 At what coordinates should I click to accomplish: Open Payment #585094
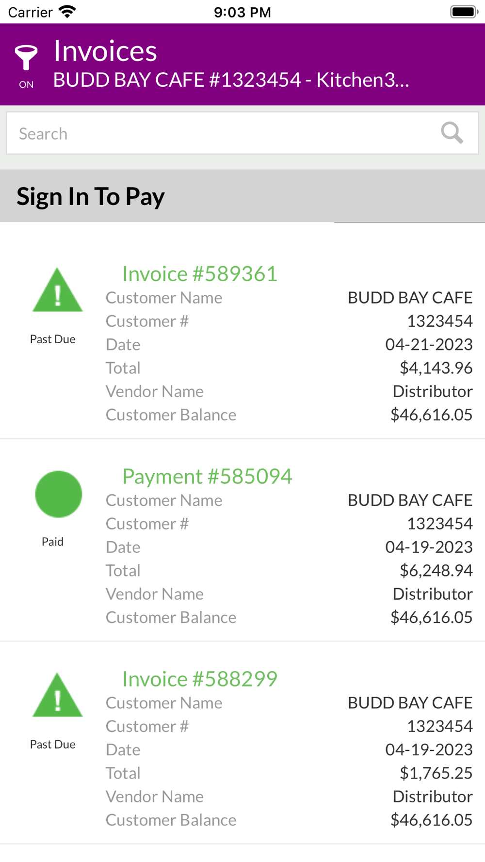tap(207, 476)
